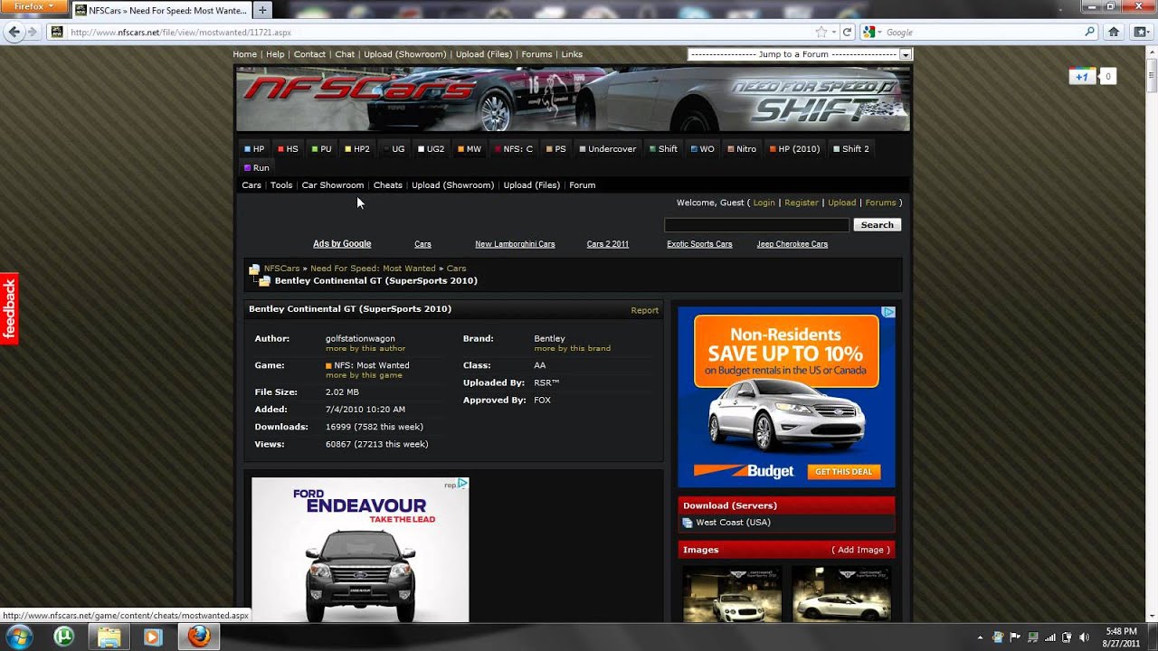This screenshot has width=1158, height=651.
Task: Open the Car Showroom submenu item
Action: (x=332, y=185)
